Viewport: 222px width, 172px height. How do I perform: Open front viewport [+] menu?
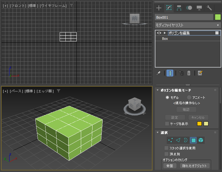coord(5,6)
